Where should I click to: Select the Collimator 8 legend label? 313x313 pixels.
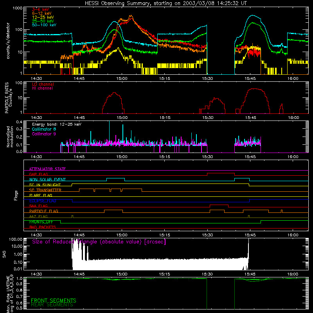[44, 129]
